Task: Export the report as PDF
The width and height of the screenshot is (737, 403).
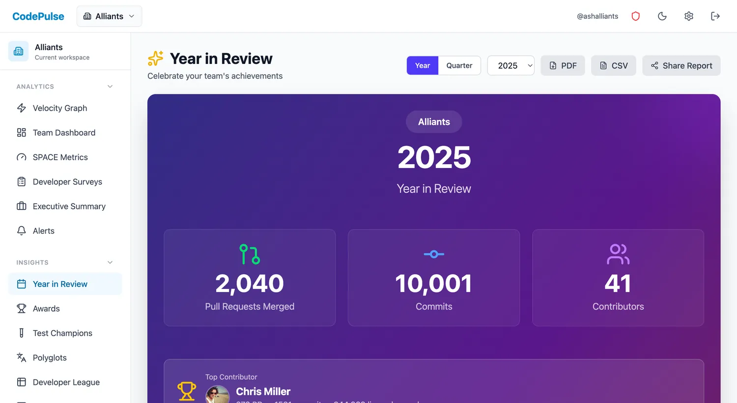Action: click(x=563, y=65)
